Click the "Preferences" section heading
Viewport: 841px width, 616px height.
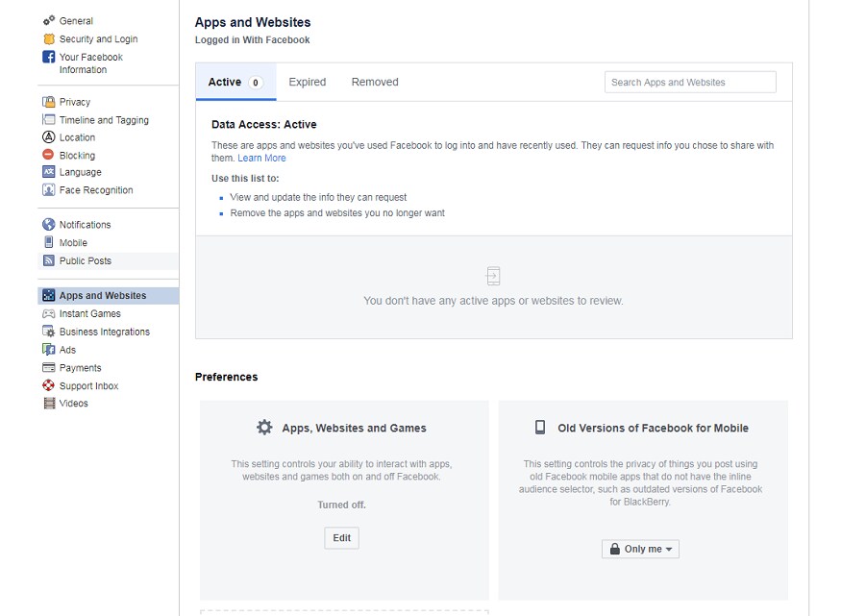226,377
